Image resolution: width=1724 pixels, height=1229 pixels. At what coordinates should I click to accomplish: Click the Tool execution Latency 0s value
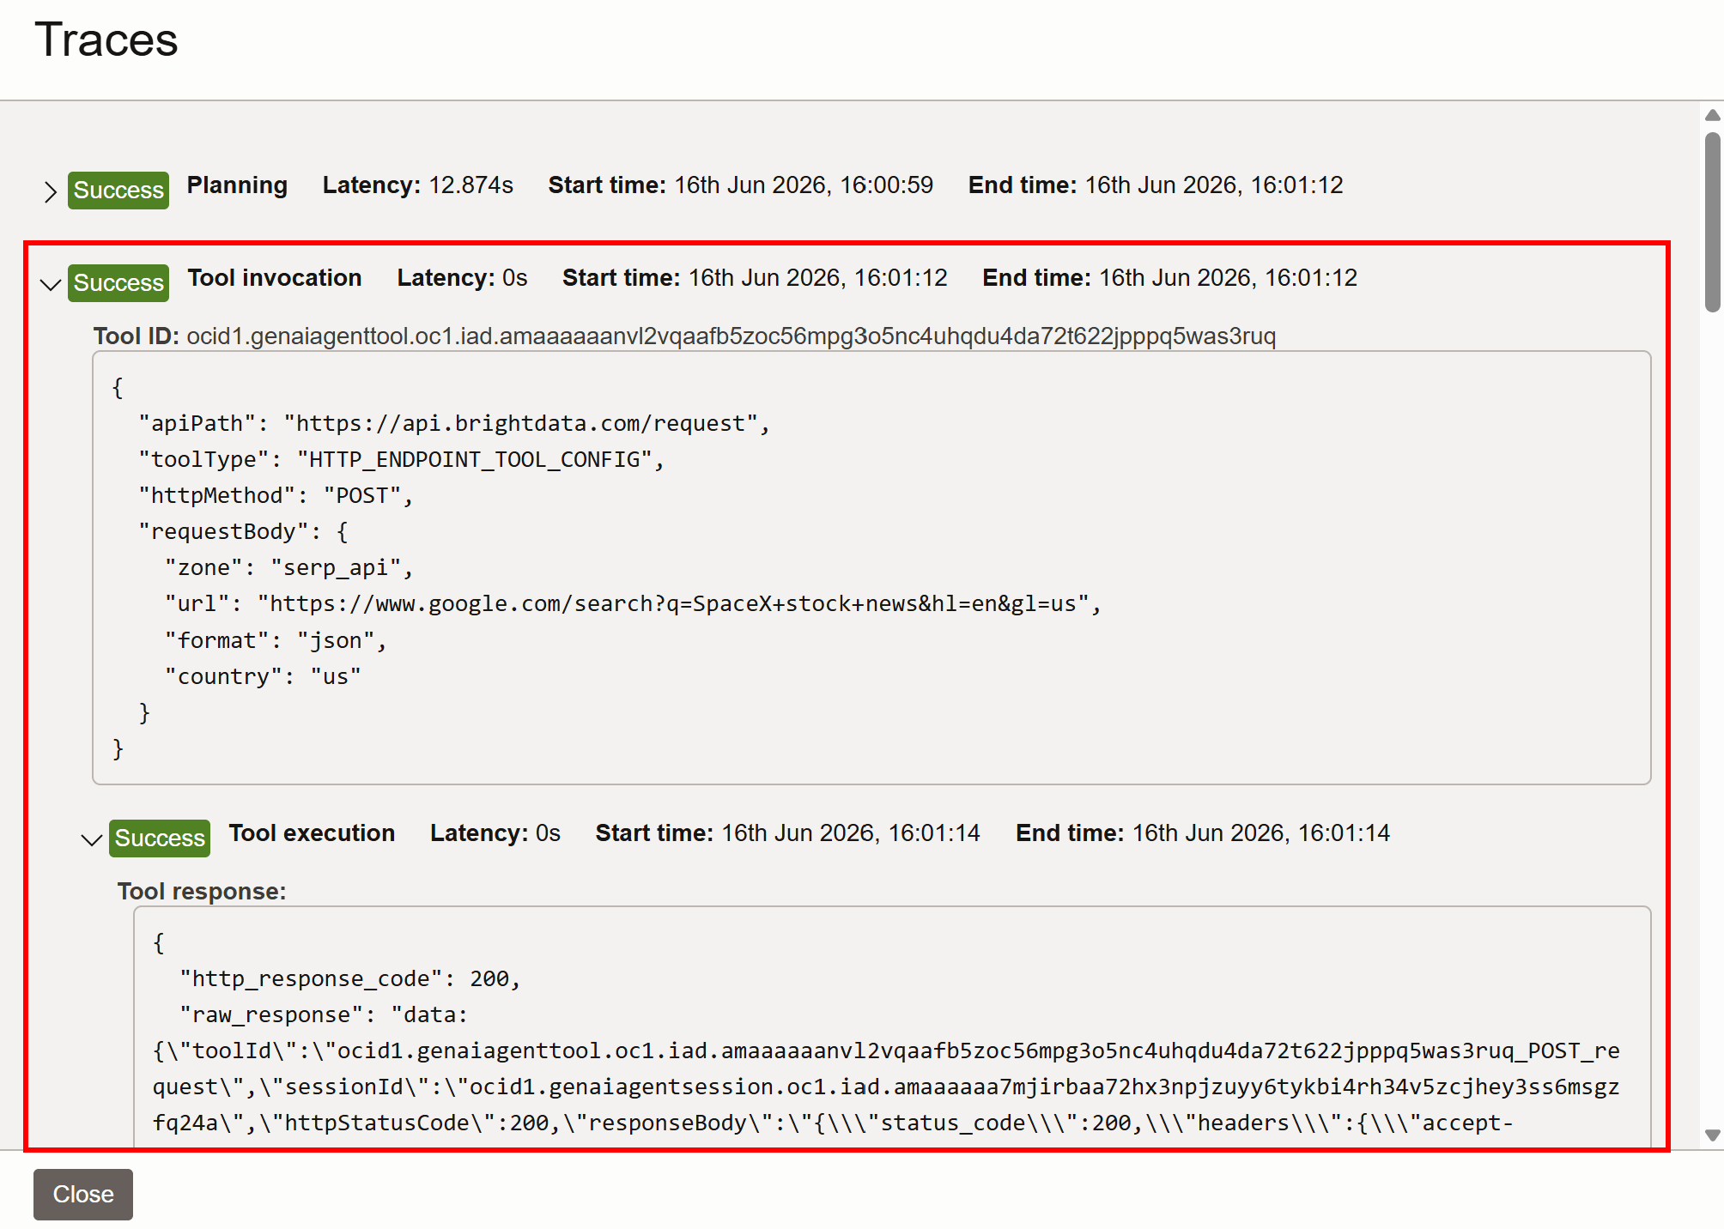[x=549, y=833]
